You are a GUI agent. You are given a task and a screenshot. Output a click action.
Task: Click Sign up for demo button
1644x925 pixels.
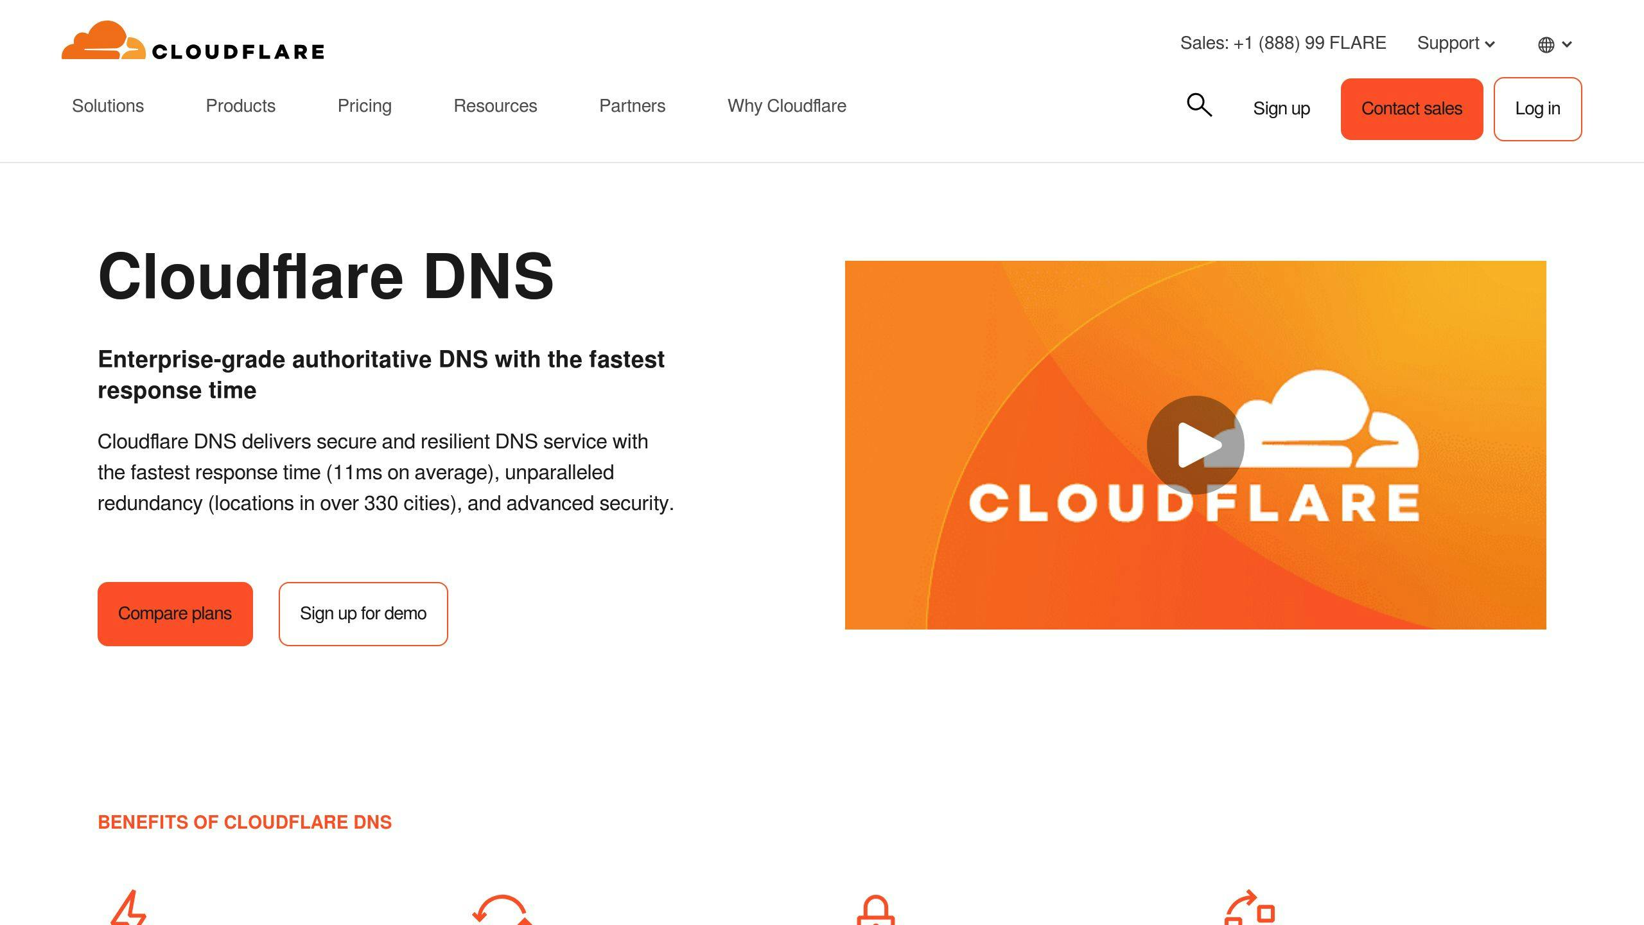pyautogui.click(x=363, y=613)
